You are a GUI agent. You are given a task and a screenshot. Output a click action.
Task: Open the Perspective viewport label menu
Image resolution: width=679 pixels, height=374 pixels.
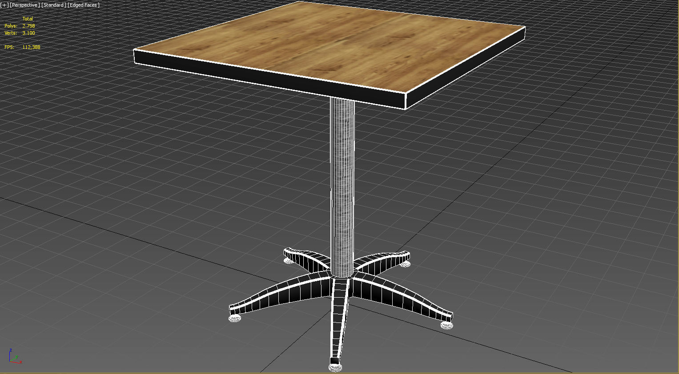click(x=24, y=5)
